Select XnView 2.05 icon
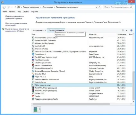The width and height of the screenshot is (136, 115). pyautogui.click(x=33, y=93)
